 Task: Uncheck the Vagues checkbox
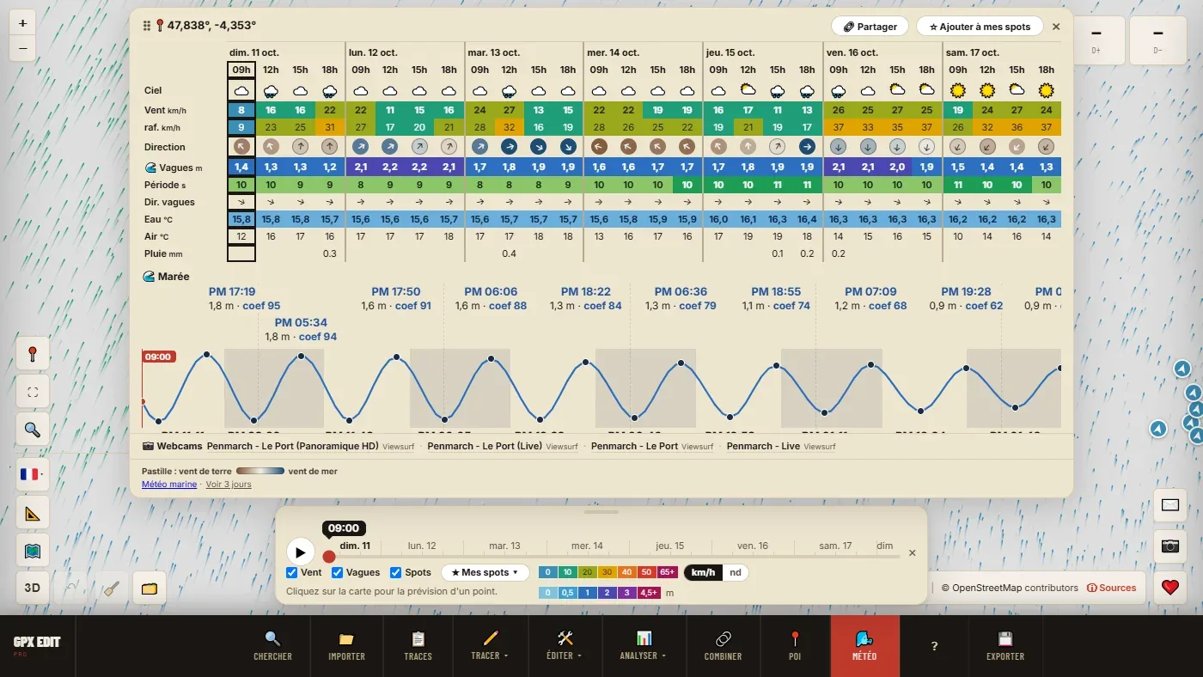(x=338, y=572)
